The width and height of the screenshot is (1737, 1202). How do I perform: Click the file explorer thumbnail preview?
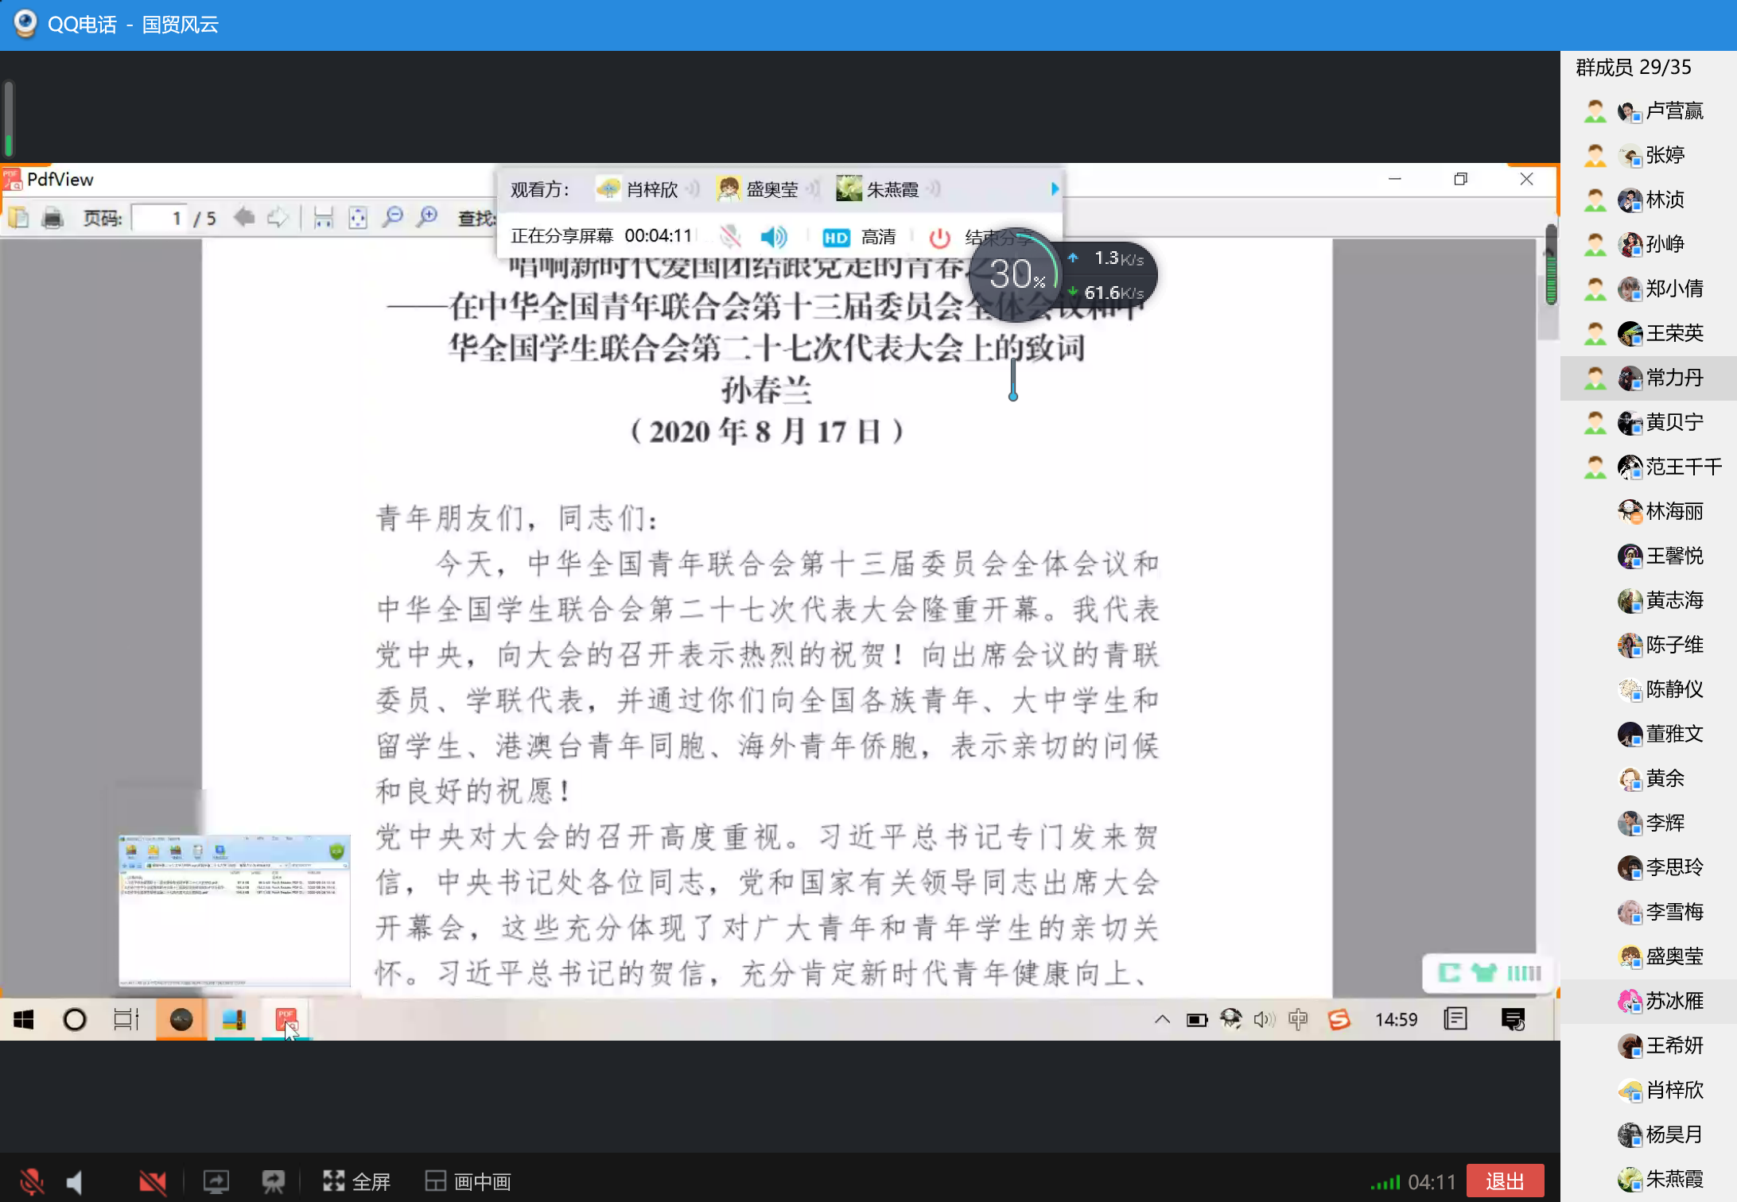pyautogui.click(x=234, y=909)
